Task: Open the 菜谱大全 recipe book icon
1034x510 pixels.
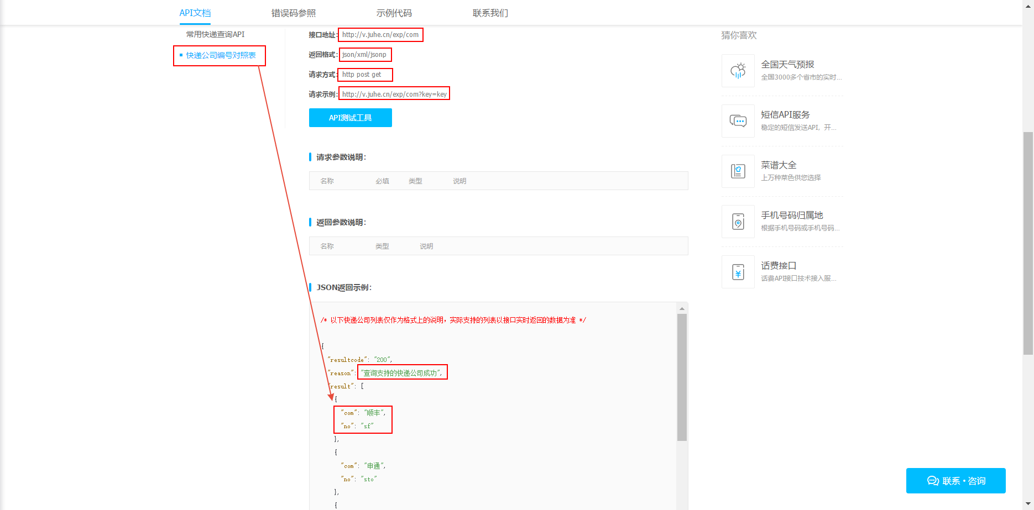Action: pyautogui.click(x=738, y=171)
